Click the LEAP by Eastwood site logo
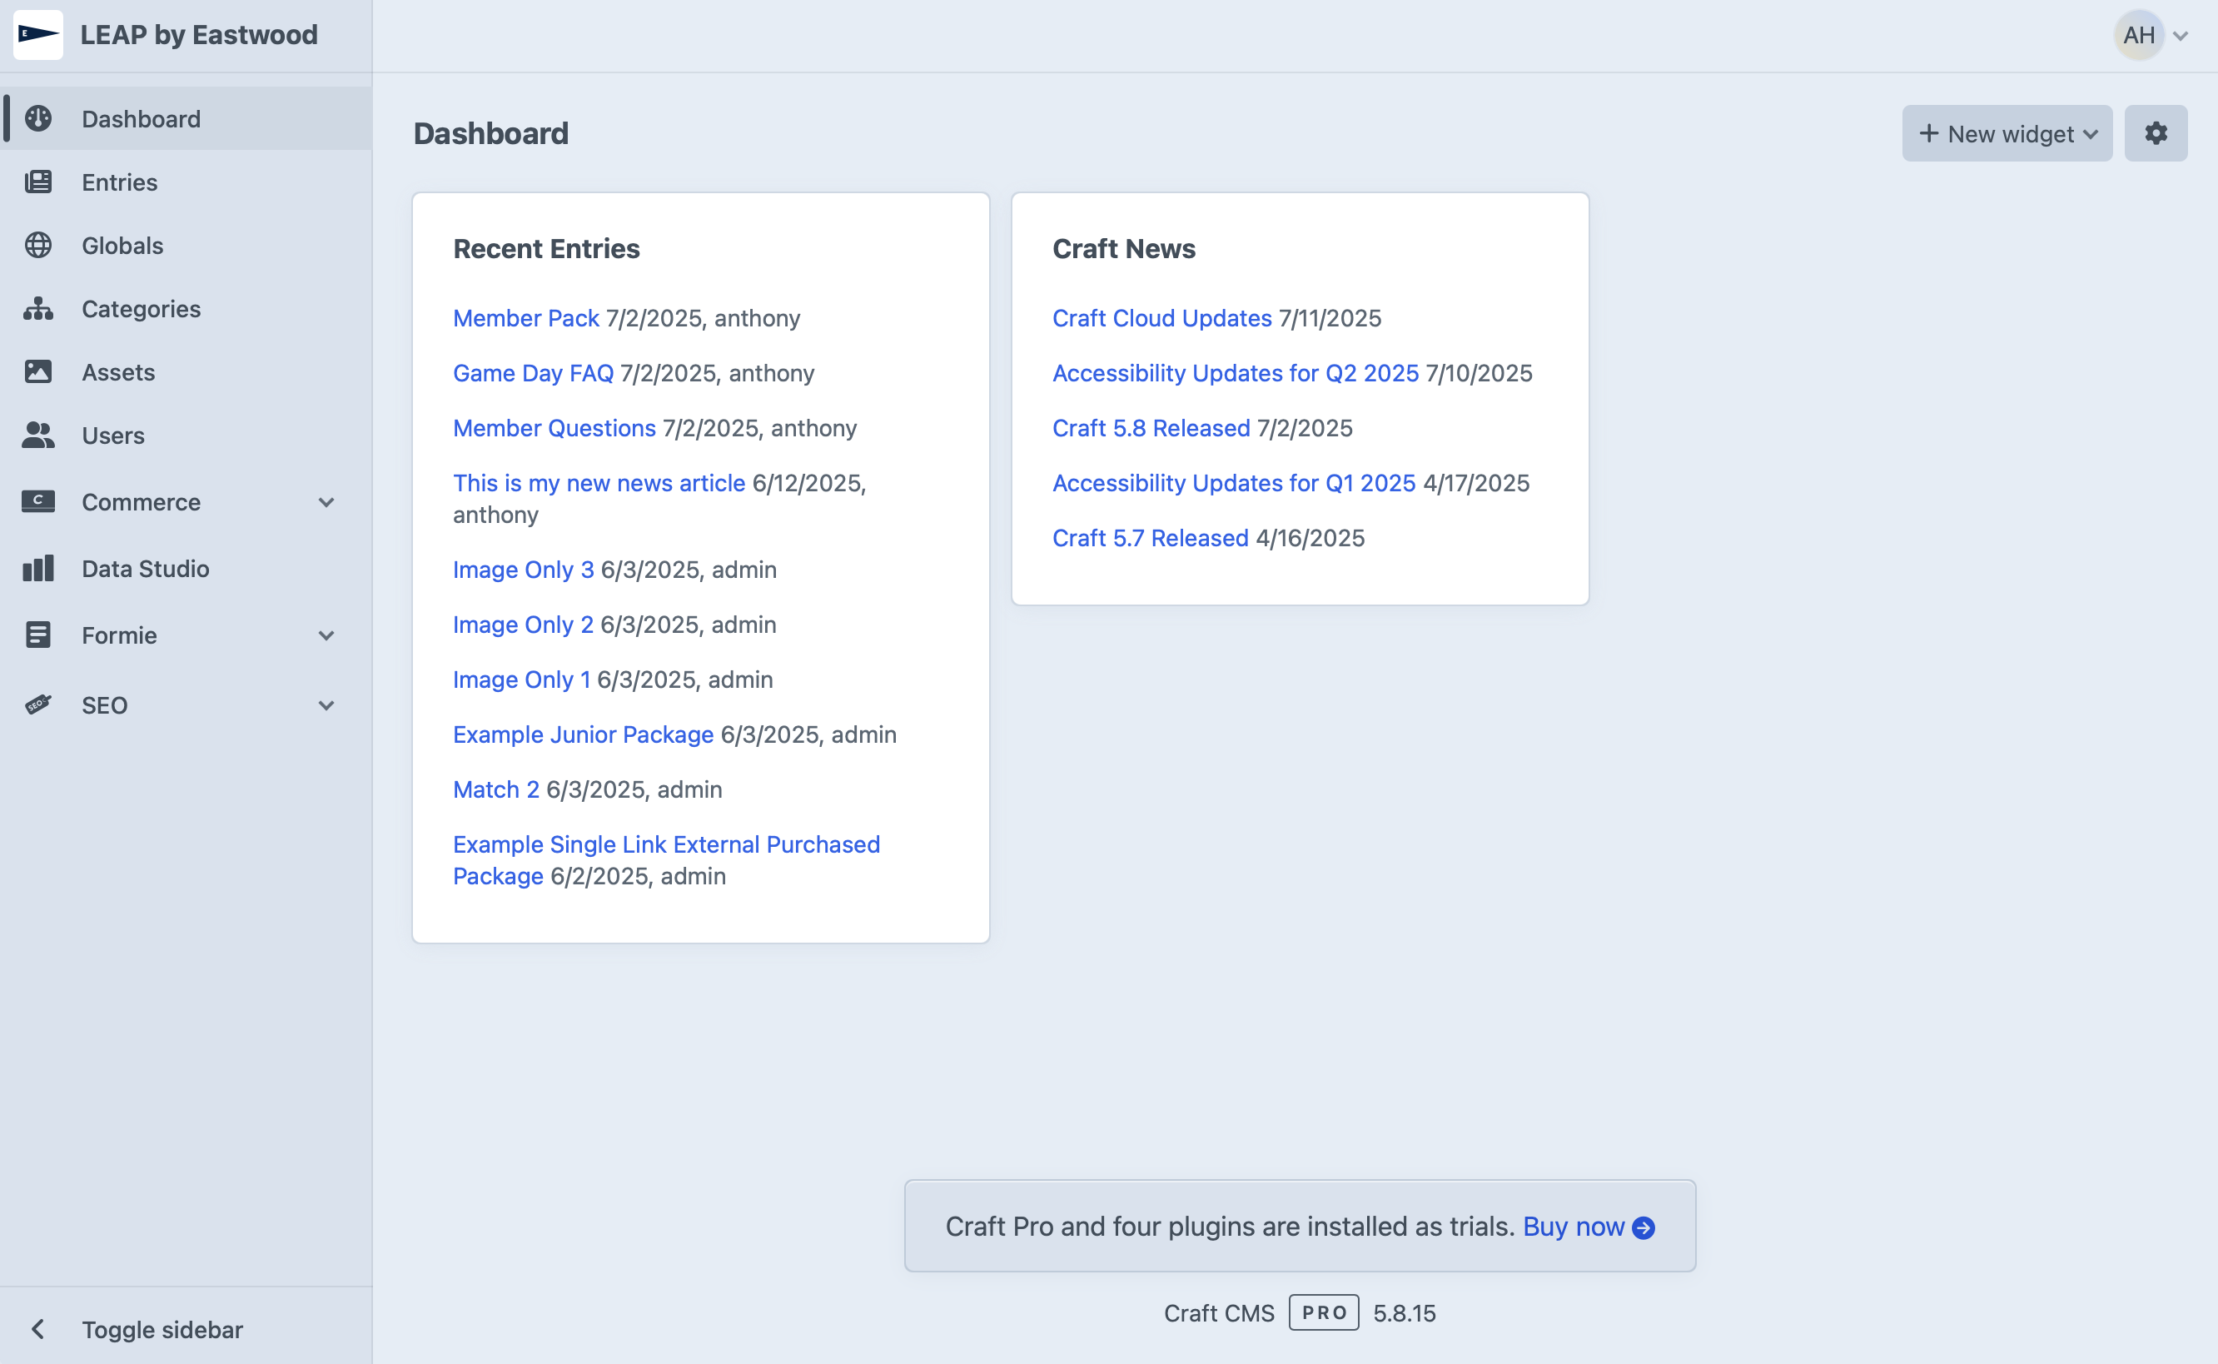 [x=38, y=35]
